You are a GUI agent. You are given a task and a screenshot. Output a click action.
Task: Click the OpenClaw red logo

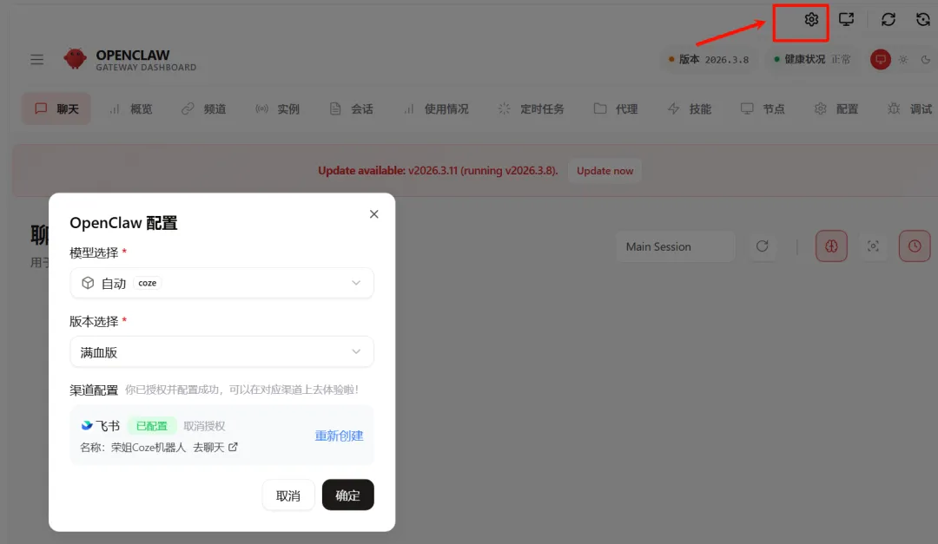tap(75, 59)
